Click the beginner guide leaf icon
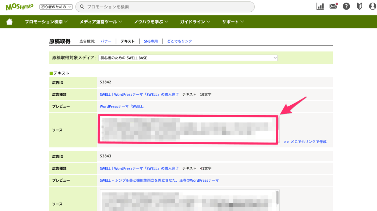The image size is (377, 211). click(359, 6)
